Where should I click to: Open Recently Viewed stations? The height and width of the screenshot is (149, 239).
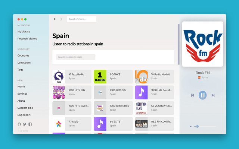[x=27, y=38]
